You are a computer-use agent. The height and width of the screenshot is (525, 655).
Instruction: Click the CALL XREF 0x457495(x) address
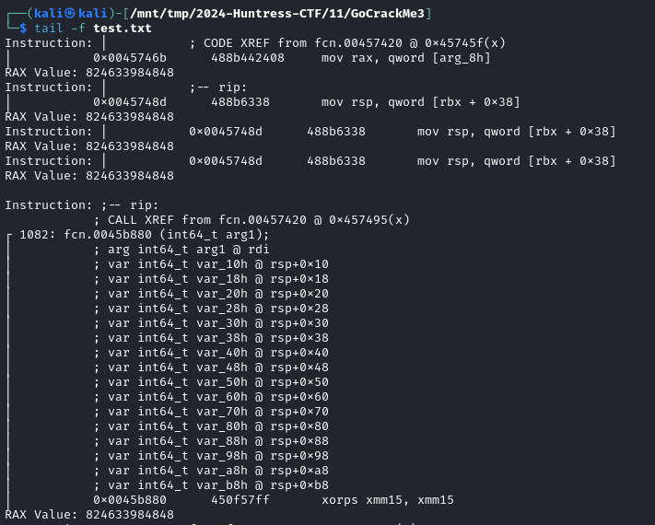coord(369,220)
